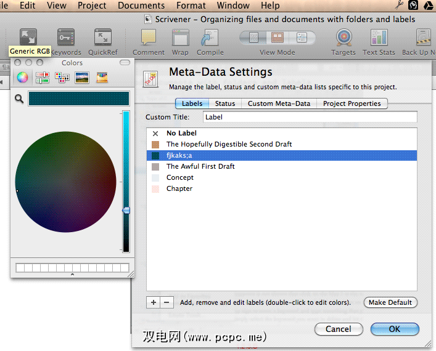The image size is (436, 351).
Task: Click the Back Up toolbar icon
Action: (x=424, y=37)
